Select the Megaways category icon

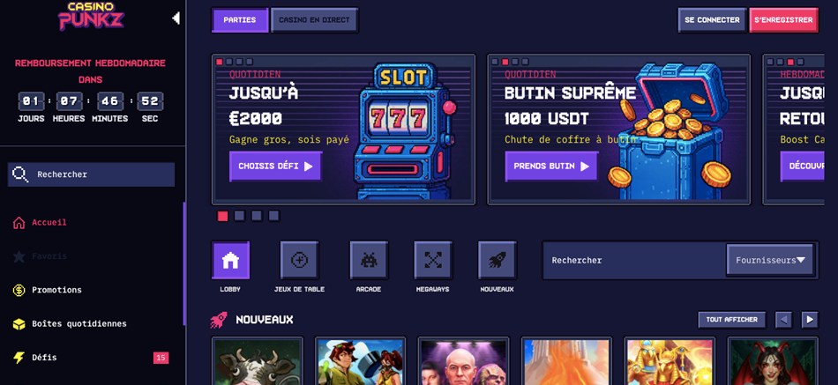[x=433, y=260]
